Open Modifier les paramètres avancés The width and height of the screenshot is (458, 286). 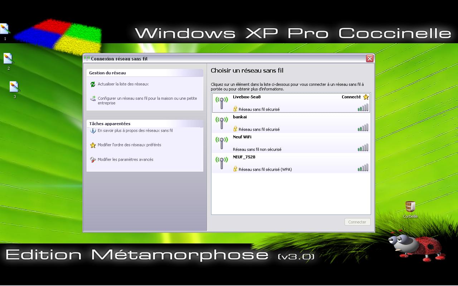(126, 160)
